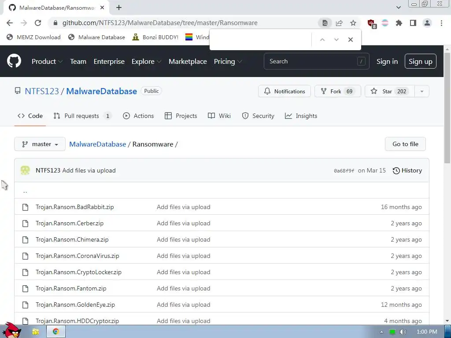This screenshot has width=451, height=338.
Task: Reload the page with refresh icon
Action: pos(38,23)
